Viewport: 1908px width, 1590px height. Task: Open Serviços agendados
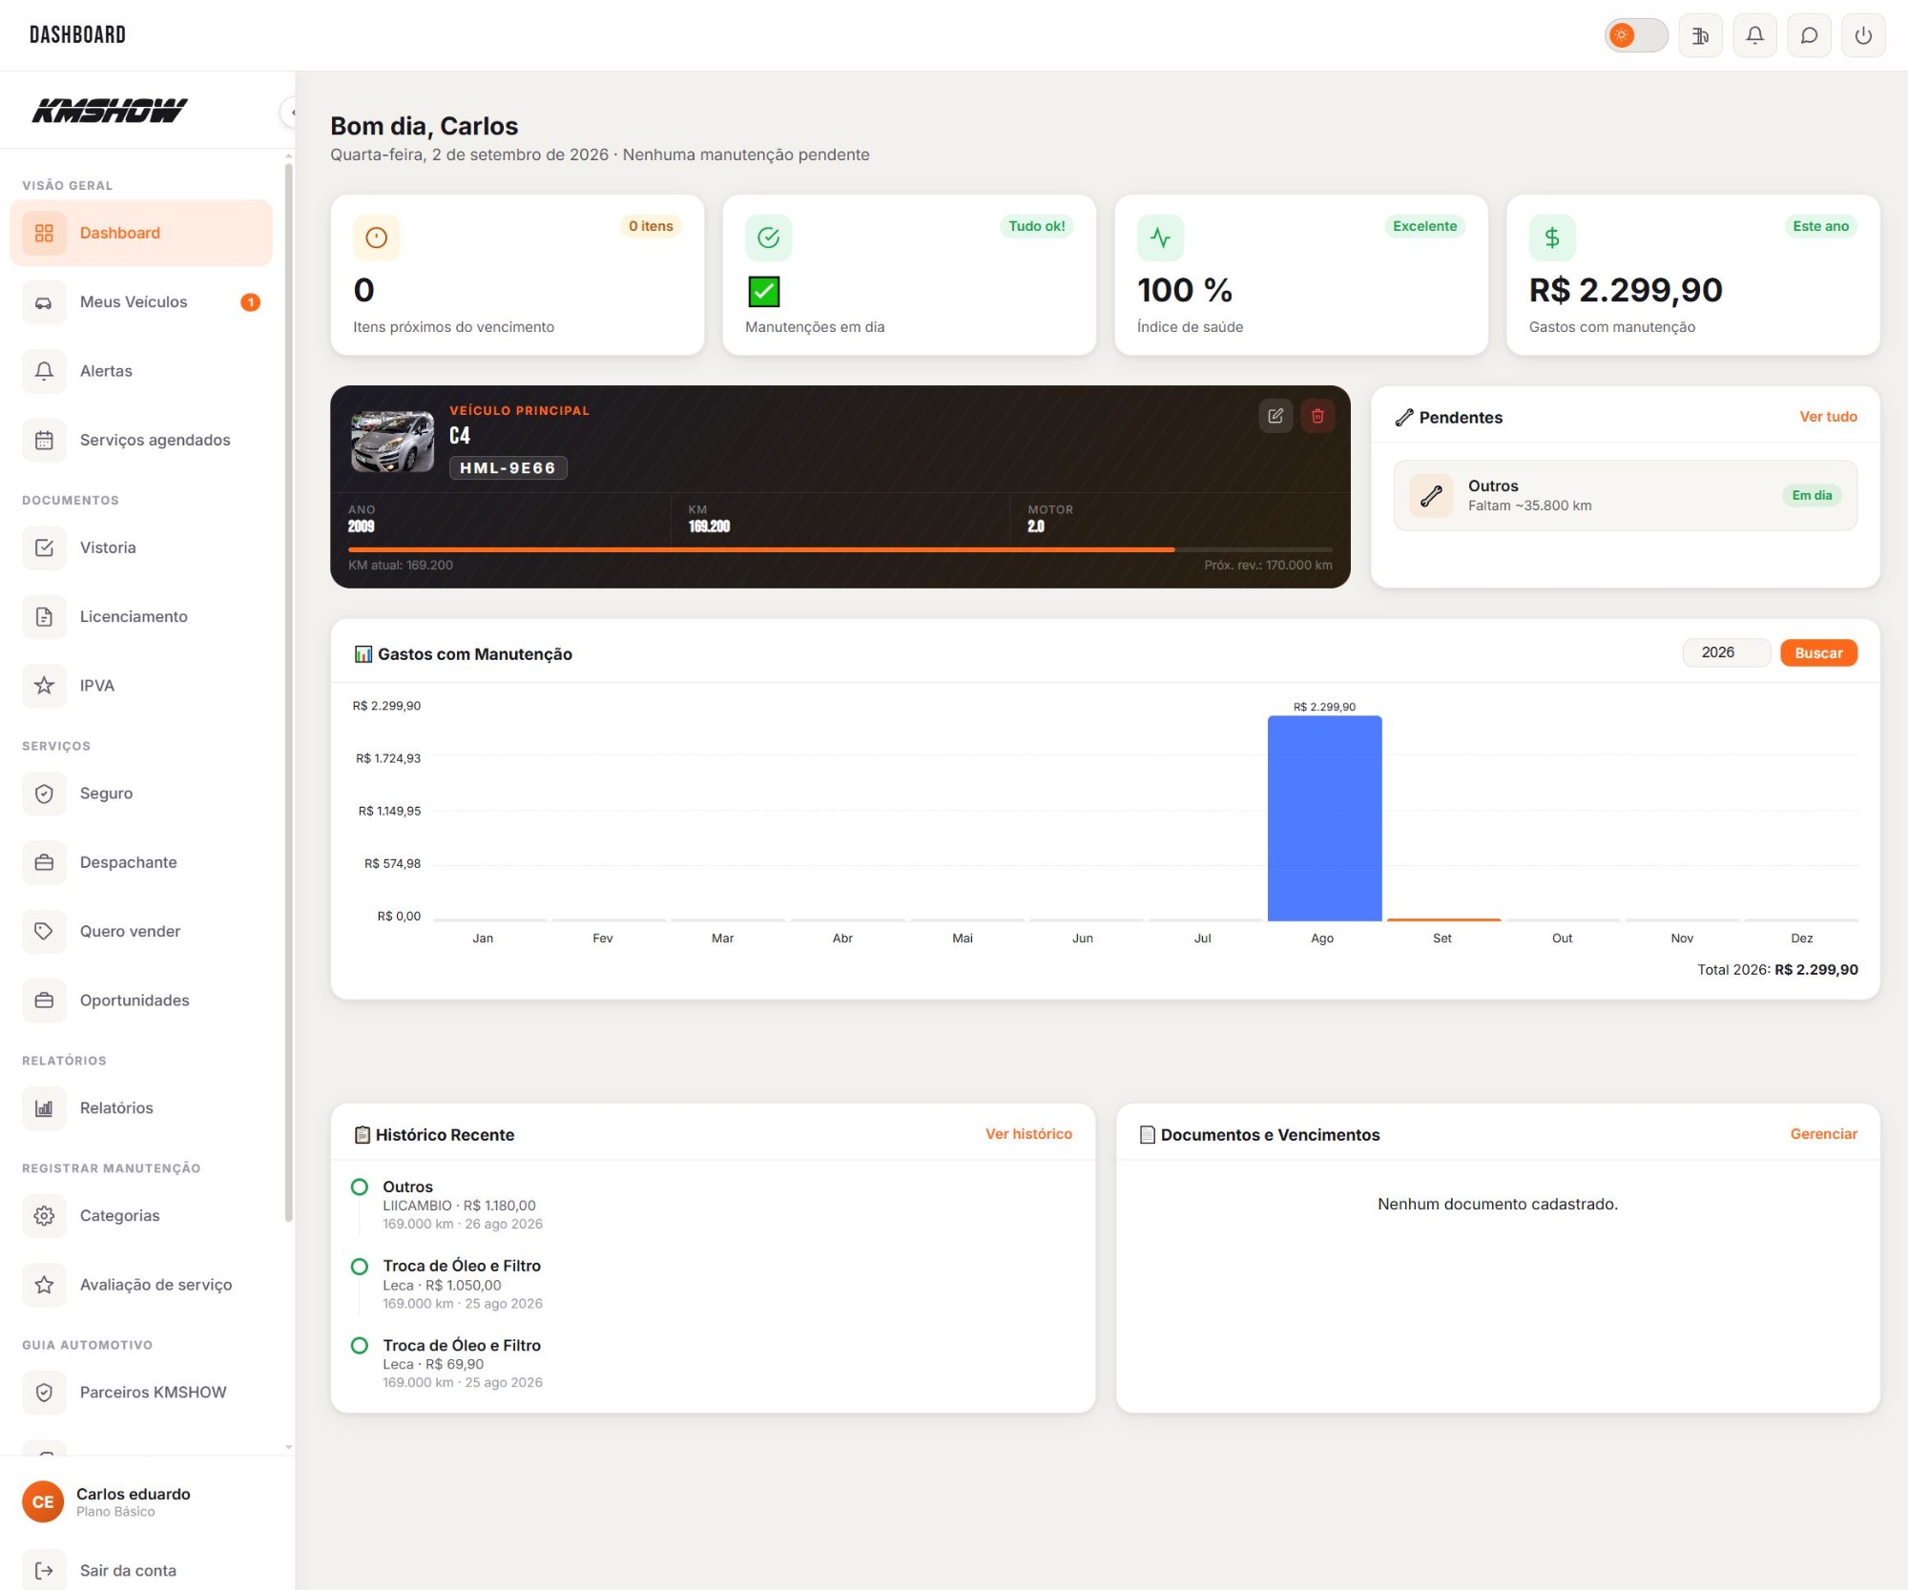pos(141,440)
